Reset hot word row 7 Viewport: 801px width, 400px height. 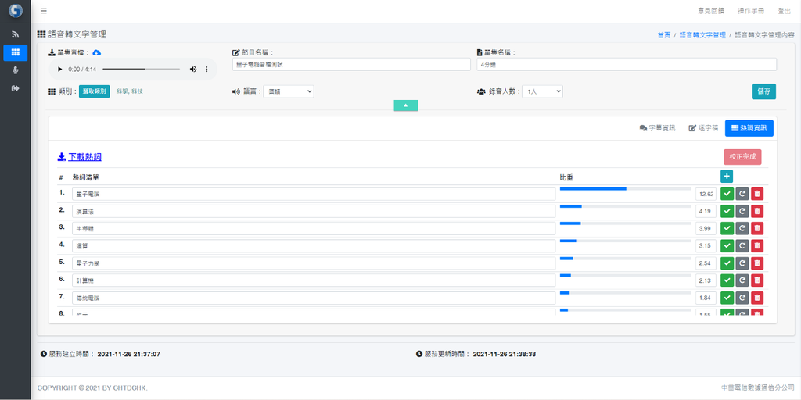[x=742, y=298]
